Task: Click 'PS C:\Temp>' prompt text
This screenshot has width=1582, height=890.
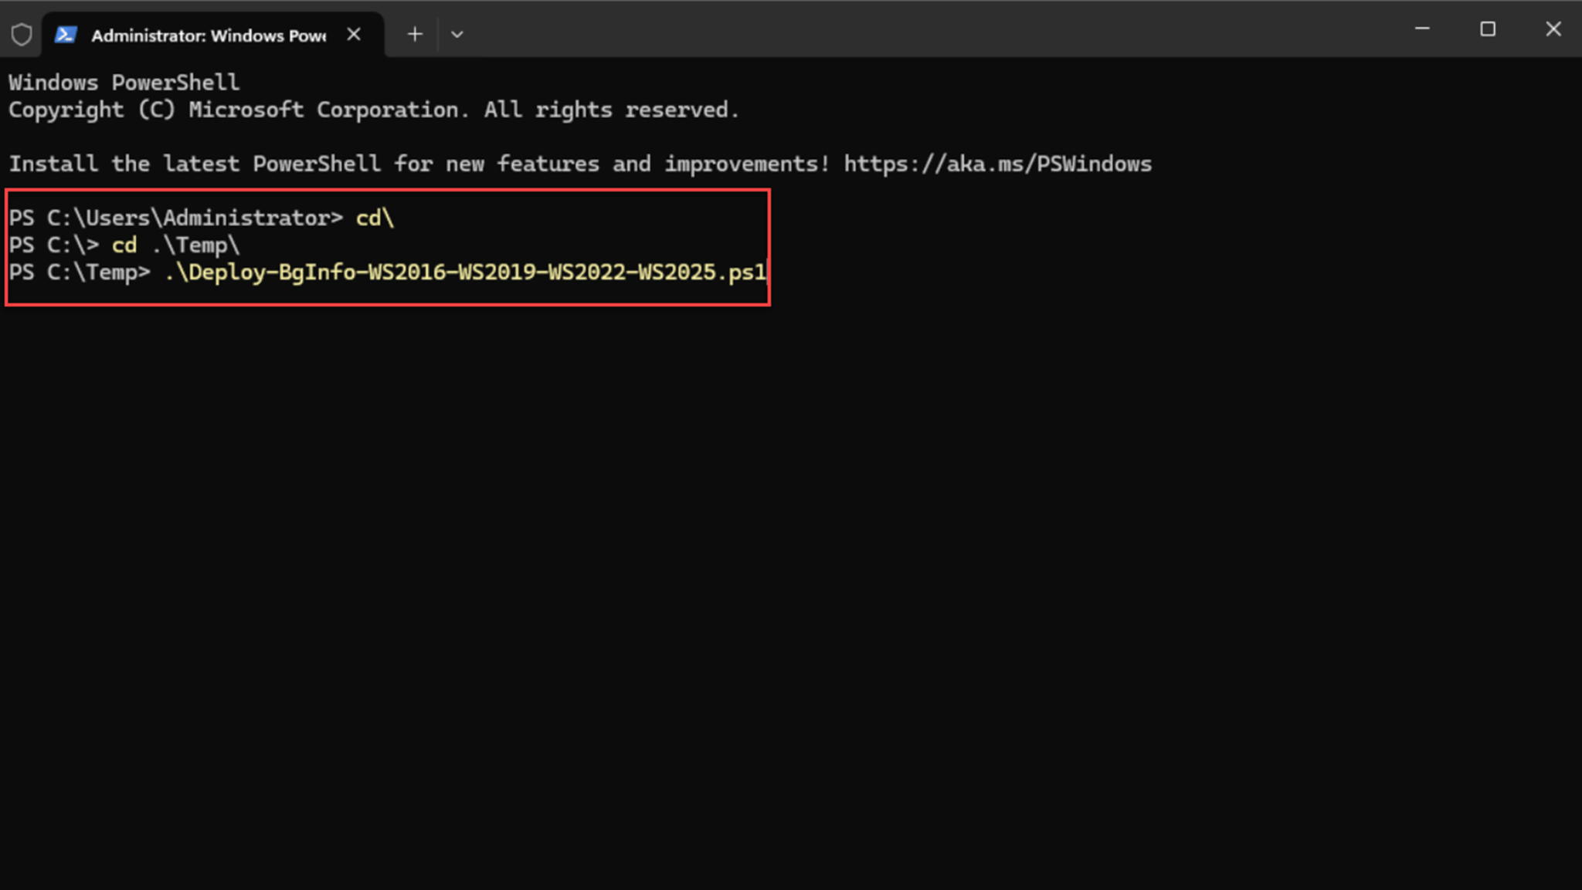Action: coord(80,272)
